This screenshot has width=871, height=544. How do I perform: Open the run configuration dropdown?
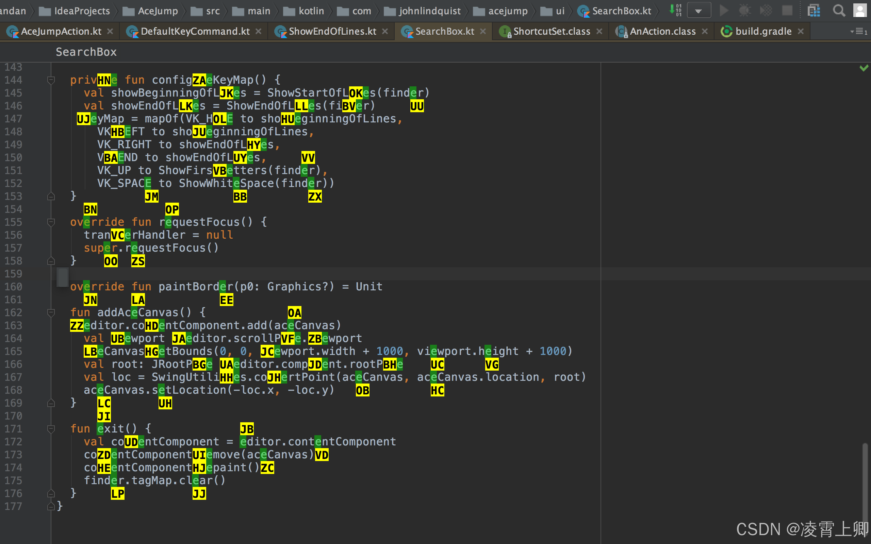[x=699, y=11]
